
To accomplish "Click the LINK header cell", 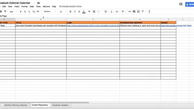I will click(93, 23).
